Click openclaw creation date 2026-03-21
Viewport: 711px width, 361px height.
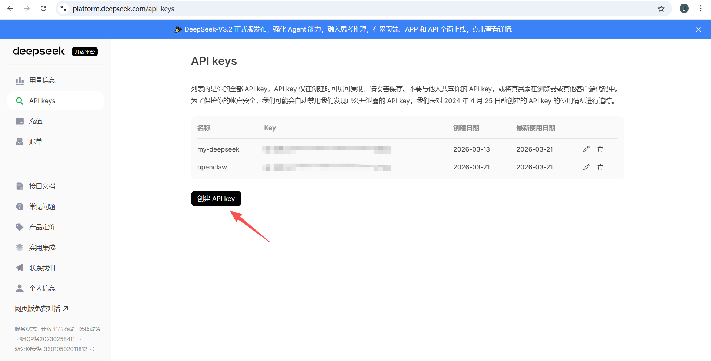click(471, 167)
